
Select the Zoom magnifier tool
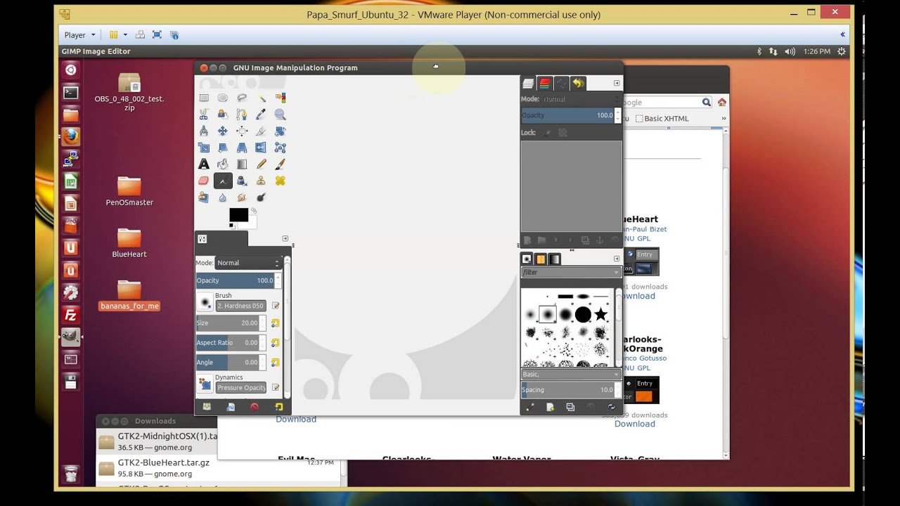click(280, 115)
